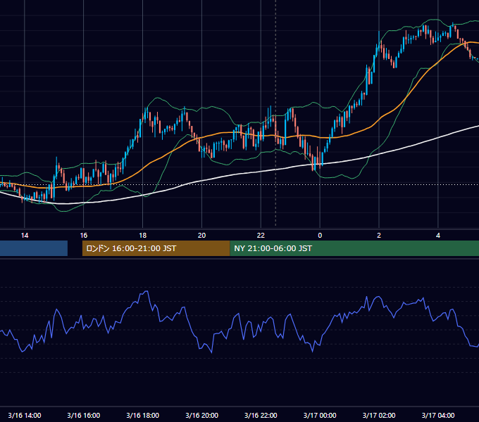The image size is (479, 422).
Task: Click the NY 21:00-06:00 JST session bar
Action: coord(354,248)
